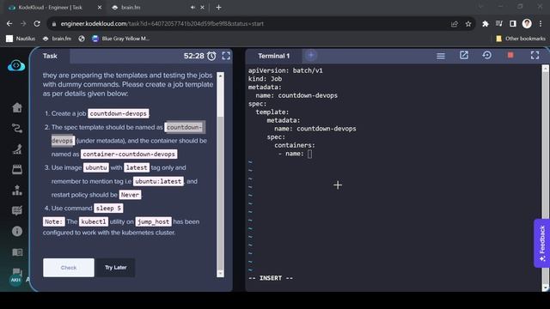This screenshot has width=550, height=309.
Task: Open the Nautilus bookmark
Action: 21,39
